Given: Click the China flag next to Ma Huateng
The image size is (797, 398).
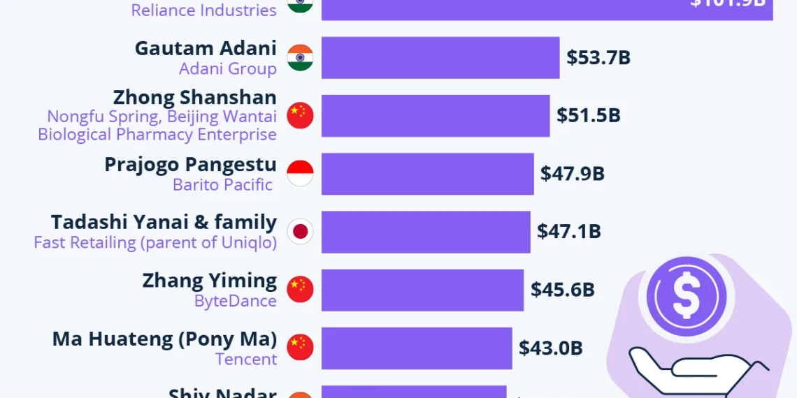Looking at the screenshot, I should pos(301,347).
